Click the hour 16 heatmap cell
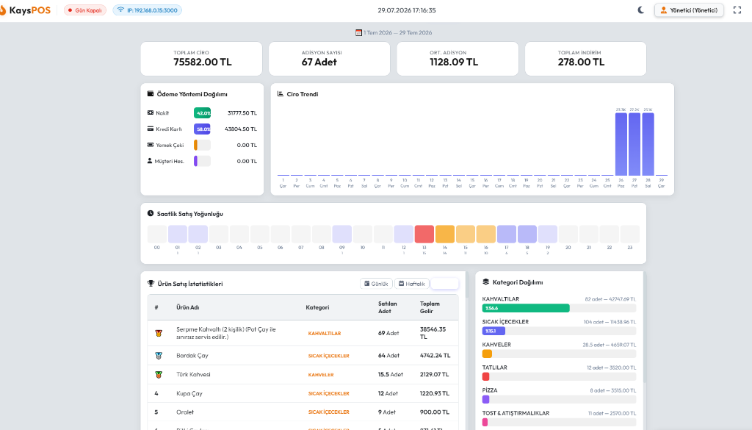 [x=486, y=234]
